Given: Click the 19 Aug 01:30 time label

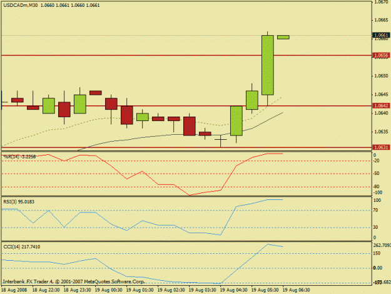Looking at the screenshot, I should point(140,290).
